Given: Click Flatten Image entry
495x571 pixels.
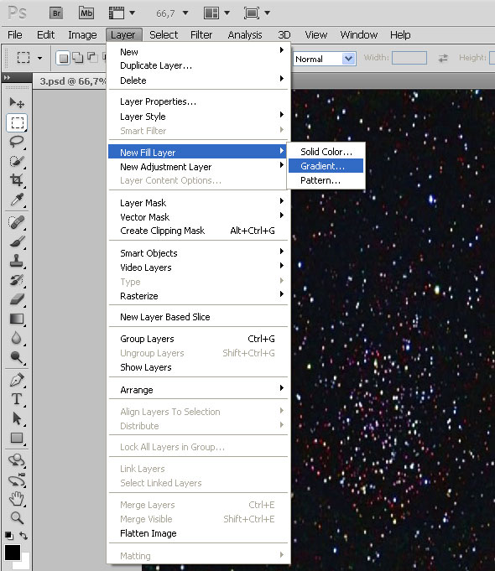Looking at the screenshot, I should 199,533.
